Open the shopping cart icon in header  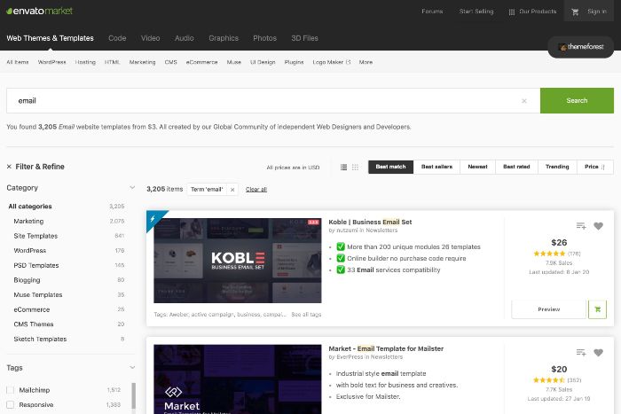575,12
